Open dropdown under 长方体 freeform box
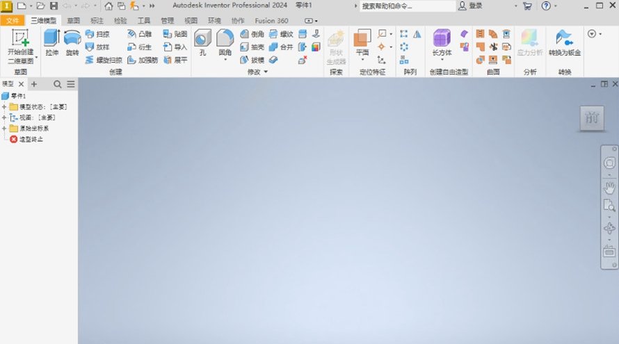This screenshot has width=619, height=344. [442, 60]
